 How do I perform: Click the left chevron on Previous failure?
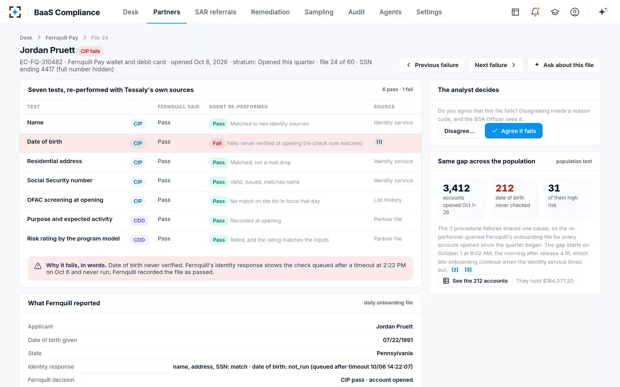[409, 65]
